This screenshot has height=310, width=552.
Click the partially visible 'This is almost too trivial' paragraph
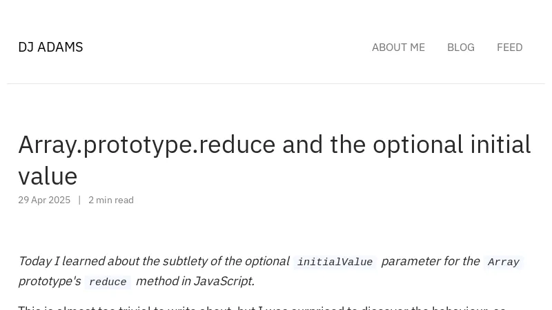tap(207, 307)
